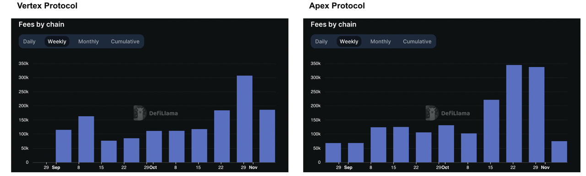Click Vertex bar for week of 8 Sep
The width and height of the screenshot is (586, 176).
(x=86, y=139)
